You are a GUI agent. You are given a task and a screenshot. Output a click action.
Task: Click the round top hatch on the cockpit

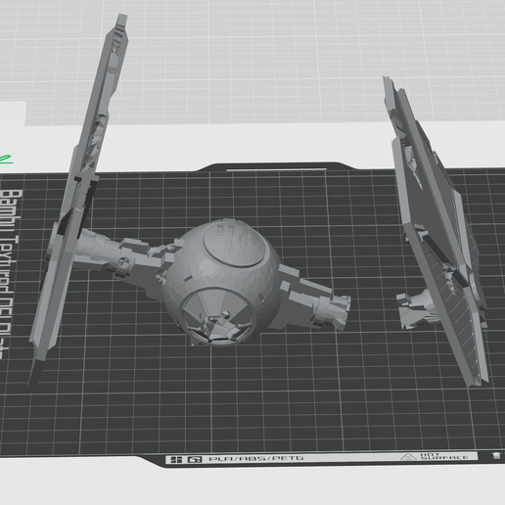[x=234, y=245]
